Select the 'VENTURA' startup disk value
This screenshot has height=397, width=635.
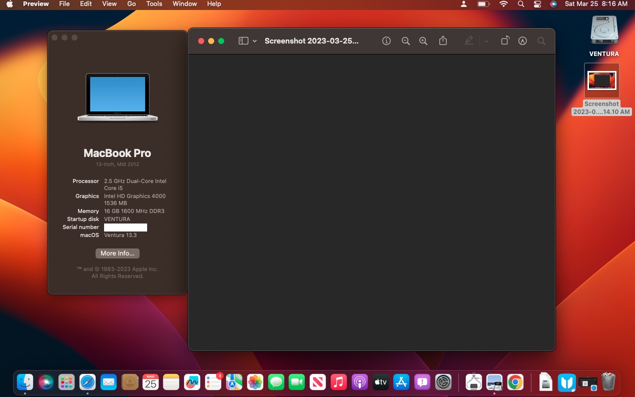[117, 219]
